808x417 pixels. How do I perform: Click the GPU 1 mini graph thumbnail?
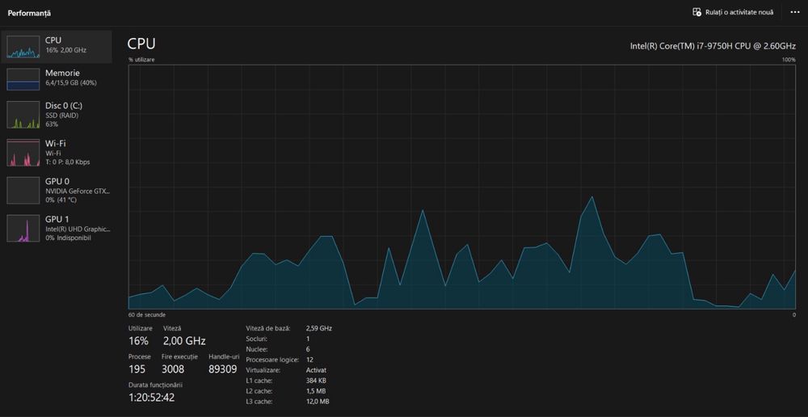click(23, 229)
